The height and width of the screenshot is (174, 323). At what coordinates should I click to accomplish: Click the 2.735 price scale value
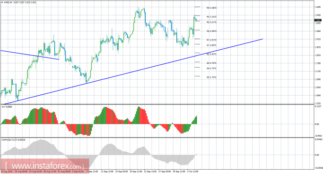click(318, 72)
